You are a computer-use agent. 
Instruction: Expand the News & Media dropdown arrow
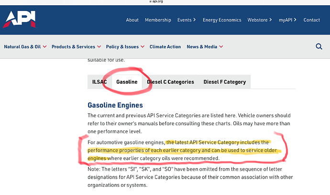pyautogui.click(x=221, y=47)
